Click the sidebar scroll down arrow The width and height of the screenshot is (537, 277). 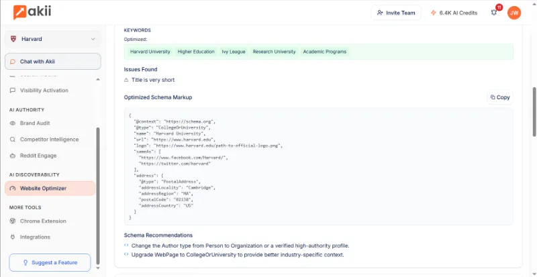coord(98,268)
